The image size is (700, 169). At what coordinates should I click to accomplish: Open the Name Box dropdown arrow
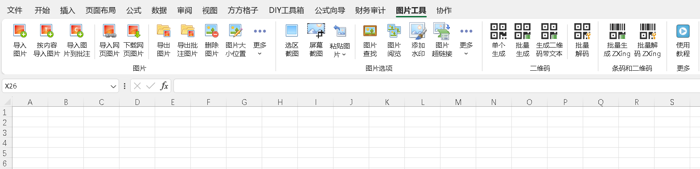click(x=113, y=86)
